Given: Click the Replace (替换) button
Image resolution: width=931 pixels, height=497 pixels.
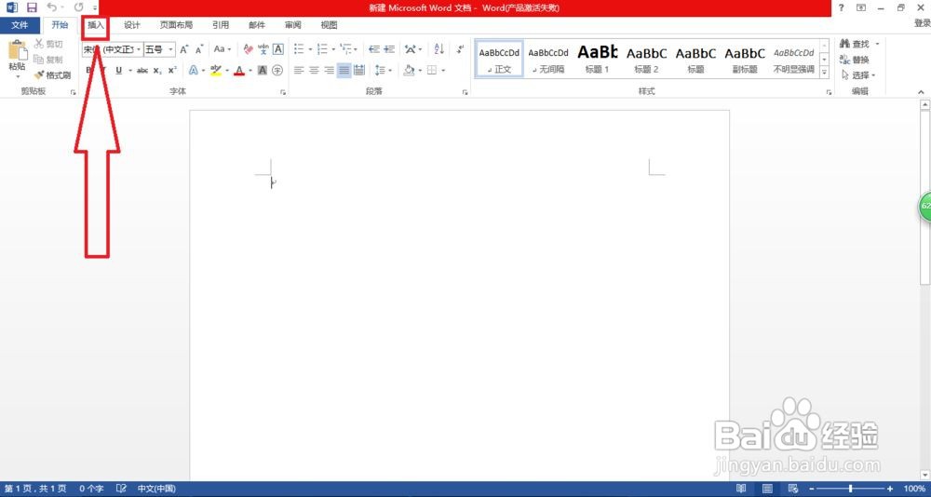Looking at the screenshot, I should pyautogui.click(x=855, y=60).
